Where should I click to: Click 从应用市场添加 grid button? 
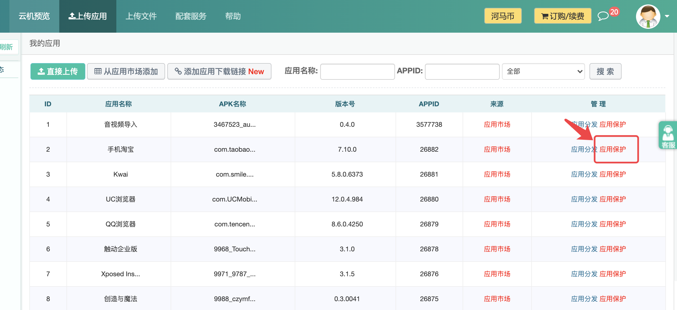(126, 71)
